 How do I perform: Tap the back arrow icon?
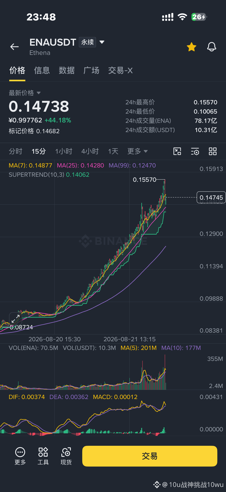pyautogui.click(x=14, y=47)
